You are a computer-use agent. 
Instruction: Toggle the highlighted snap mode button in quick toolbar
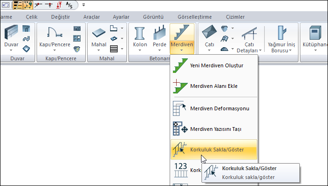(28, 5)
